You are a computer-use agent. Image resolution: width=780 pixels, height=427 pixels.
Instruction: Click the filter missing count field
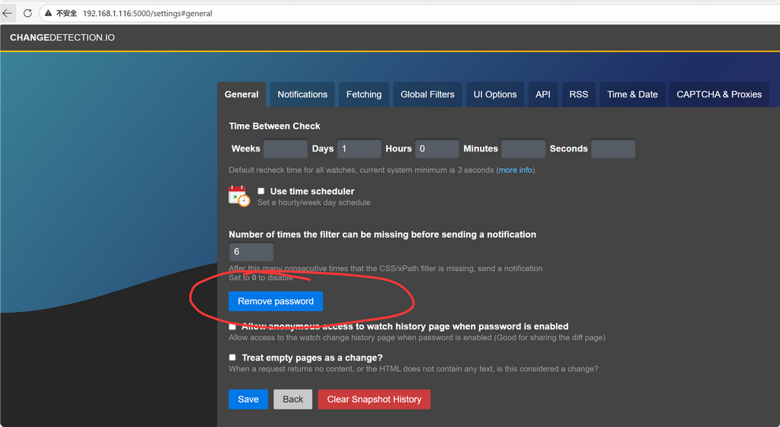(251, 251)
